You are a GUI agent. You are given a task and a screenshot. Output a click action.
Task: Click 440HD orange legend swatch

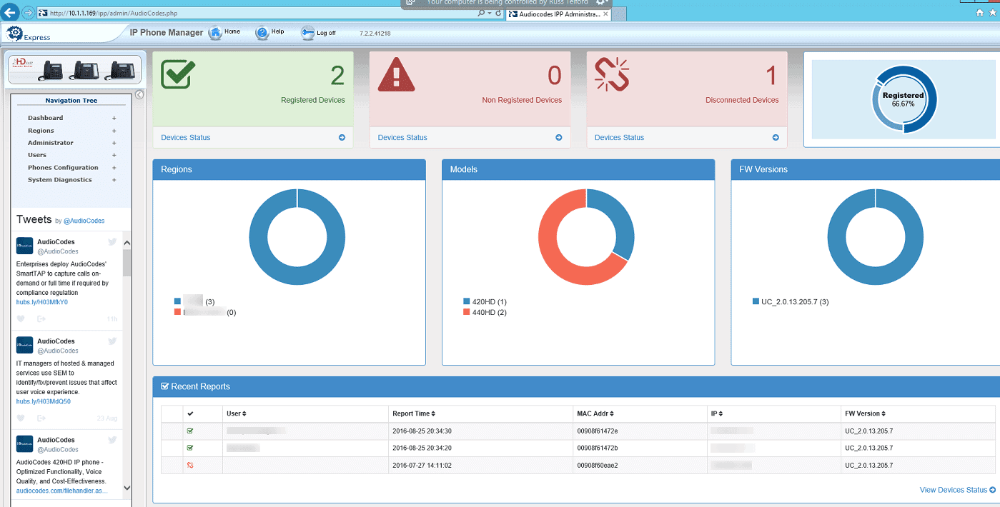(467, 313)
